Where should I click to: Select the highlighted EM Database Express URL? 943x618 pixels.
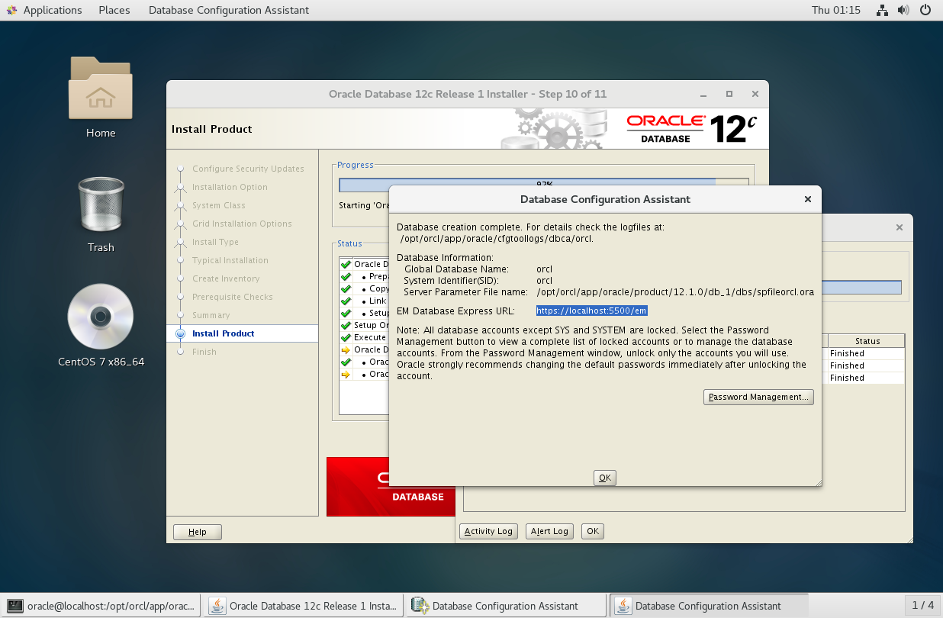click(591, 311)
